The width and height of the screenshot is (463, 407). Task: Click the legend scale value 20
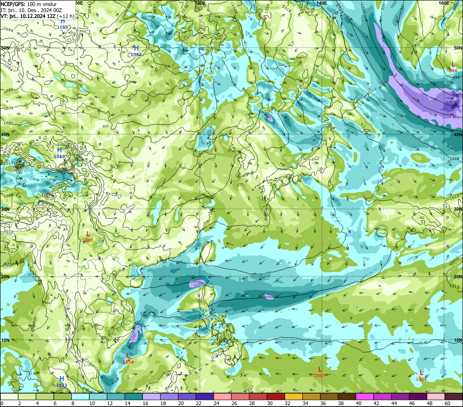181,403
